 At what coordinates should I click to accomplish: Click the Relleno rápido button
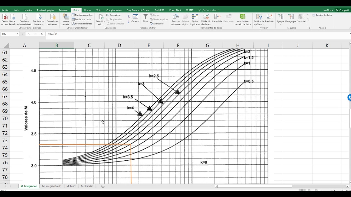[x=185, y=19]
